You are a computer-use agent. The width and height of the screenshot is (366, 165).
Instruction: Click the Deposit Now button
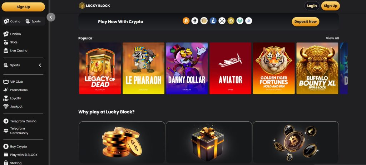pyautogui.click(x=305, y=21)
